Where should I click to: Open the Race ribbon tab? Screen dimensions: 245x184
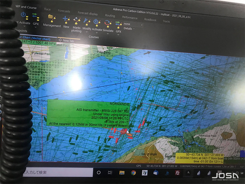coord(47,9)
